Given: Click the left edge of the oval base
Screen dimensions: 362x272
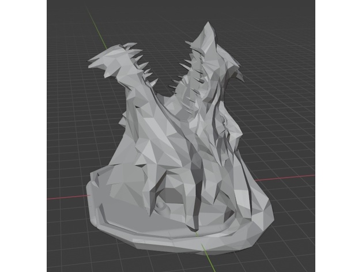Looking at the screenshot, I should [88, 189].
